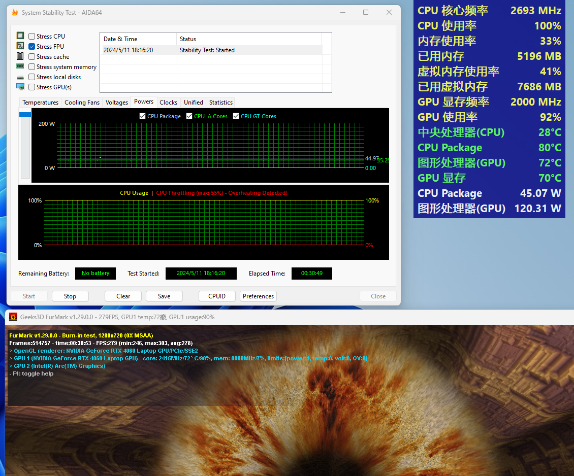Select the Cooling Fans tab
The image size is (574, 476).
(82, 103)
